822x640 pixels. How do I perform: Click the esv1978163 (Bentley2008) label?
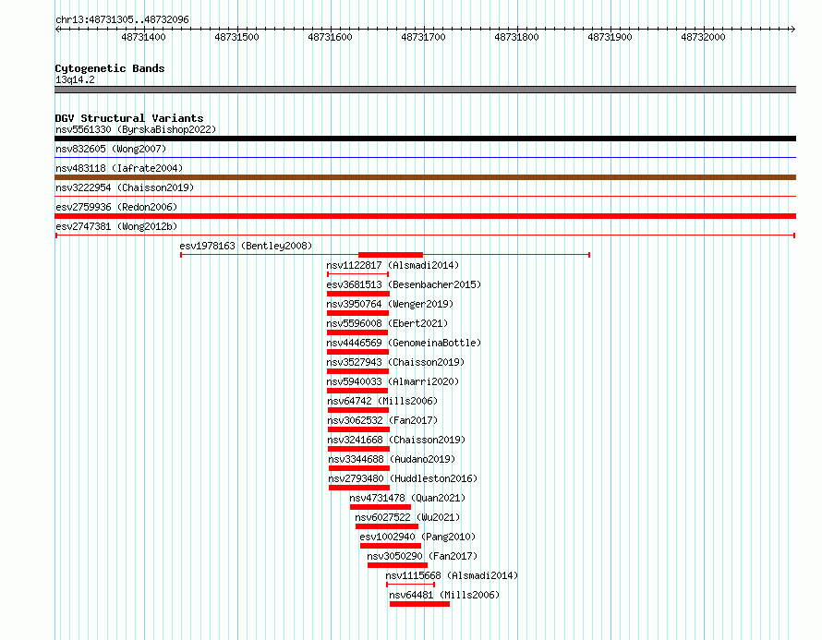(246, 246)
